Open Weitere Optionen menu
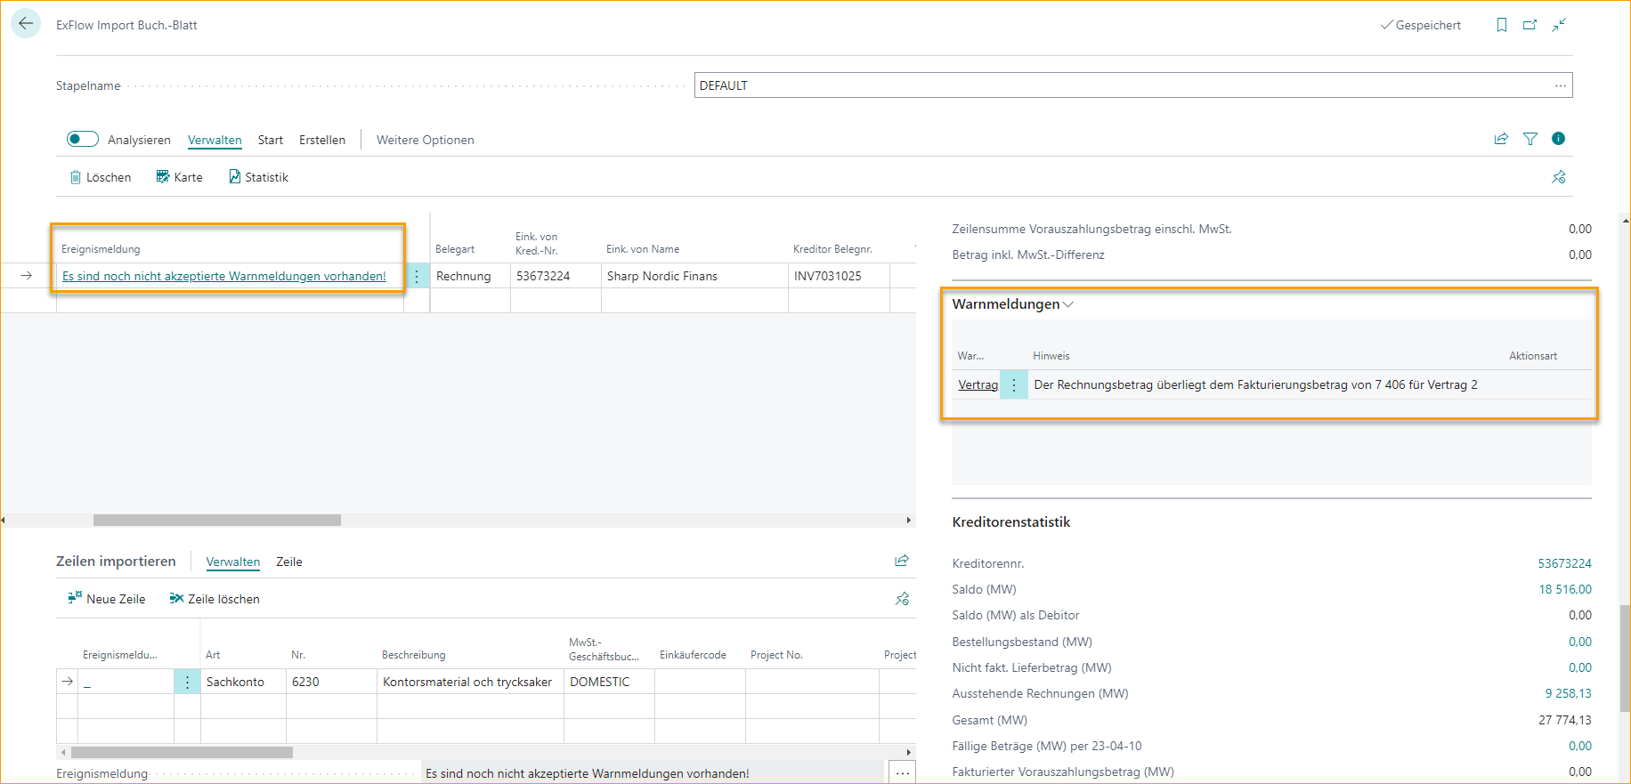 pos(425,140)
